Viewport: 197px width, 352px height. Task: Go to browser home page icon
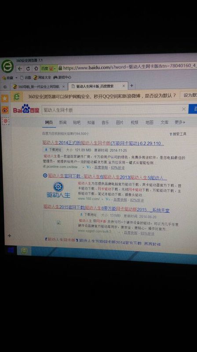(36, 69)
